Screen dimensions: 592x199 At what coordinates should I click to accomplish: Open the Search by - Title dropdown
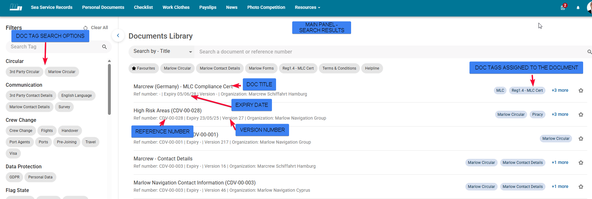coord(162,52)
